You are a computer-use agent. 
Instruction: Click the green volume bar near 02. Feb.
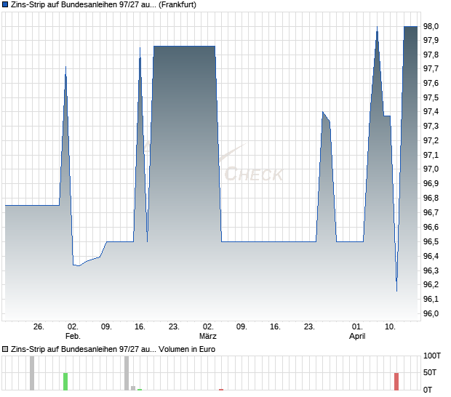(65, 381)
